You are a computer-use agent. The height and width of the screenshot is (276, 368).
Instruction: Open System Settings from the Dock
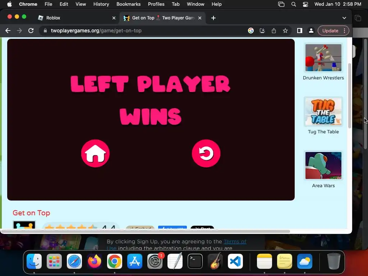pyautogui.click(x=155, y=261)
